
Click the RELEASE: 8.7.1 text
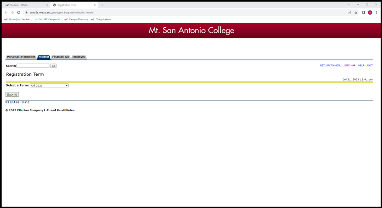(18, 102)
